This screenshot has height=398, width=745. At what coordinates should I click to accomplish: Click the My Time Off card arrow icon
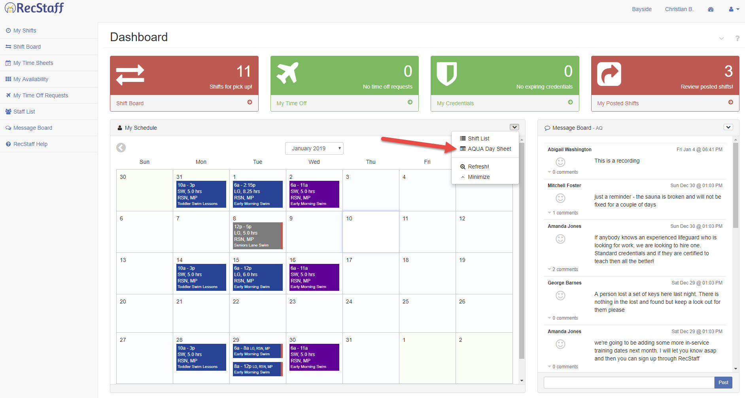(x=410, y=102)
